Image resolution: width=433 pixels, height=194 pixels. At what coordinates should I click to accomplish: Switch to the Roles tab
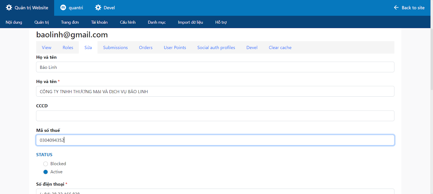click(x=68, y=47)
